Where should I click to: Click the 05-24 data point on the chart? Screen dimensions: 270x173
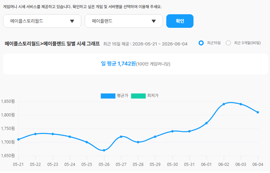click(x=70, y=137)
